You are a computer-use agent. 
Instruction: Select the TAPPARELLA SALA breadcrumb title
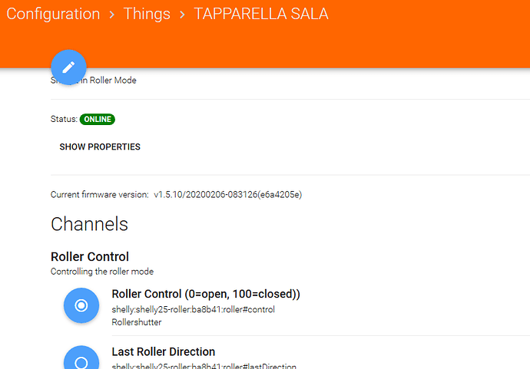click(x=261, y=14)
